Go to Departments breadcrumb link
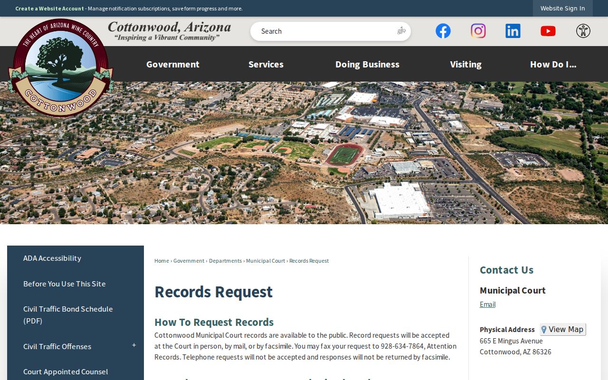The width and height of the screenshot is (608, 380). [225, 261]
